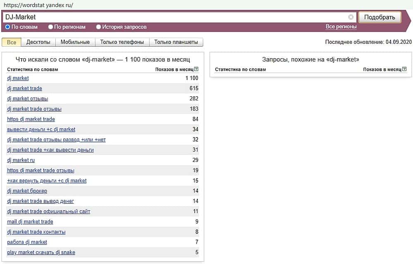Open 'dj market trade официальный сайт' link
Image resolution: width=413 pixels, height=264 pixels.
pos(48,212)
